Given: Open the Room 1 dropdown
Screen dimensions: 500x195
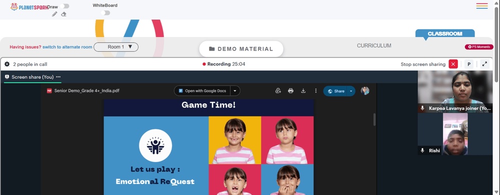Looking at the screenshot, I should pos(116,47).
